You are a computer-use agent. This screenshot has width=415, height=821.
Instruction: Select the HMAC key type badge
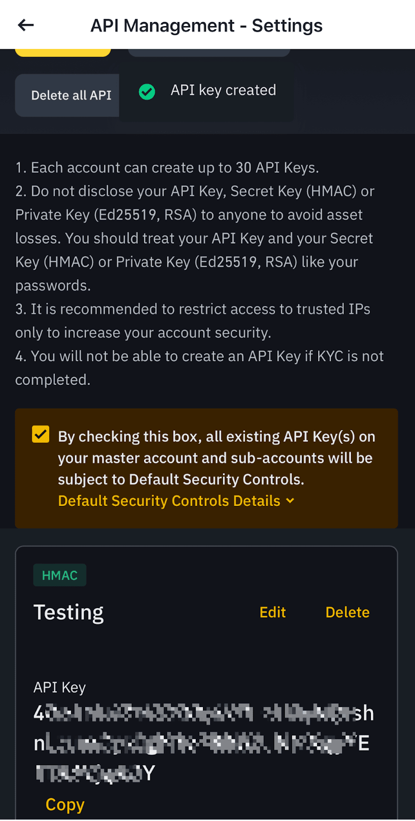coord(59,575)
